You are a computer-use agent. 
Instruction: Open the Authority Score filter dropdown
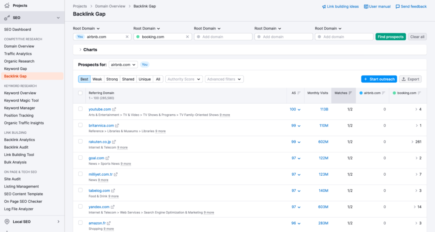point(184,79)
